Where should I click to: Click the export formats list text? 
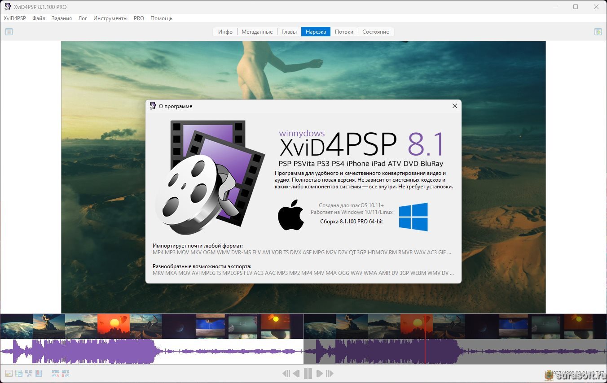click(303, 273)
